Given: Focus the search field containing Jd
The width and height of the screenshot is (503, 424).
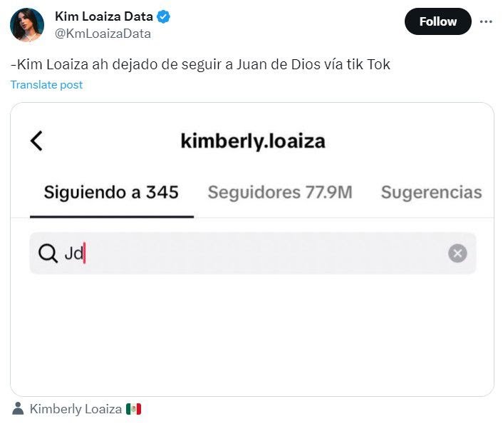Looking at the screenshot, I should click(x=249, y=253).
